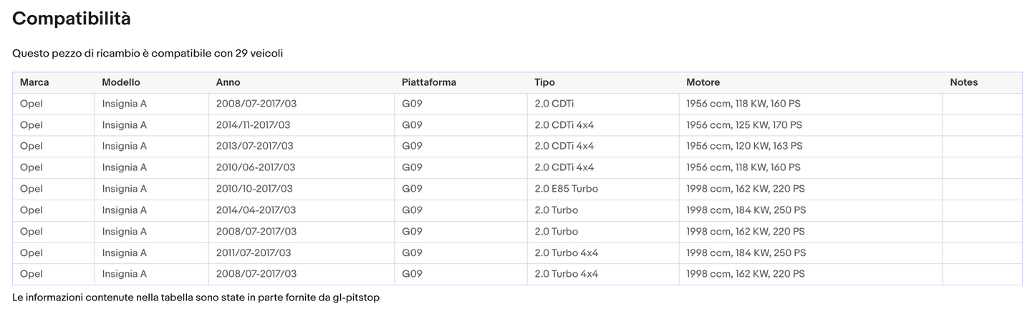Click the Tipo column header
This screenshot has height=314, width=1035.
(x=544, y=82)
